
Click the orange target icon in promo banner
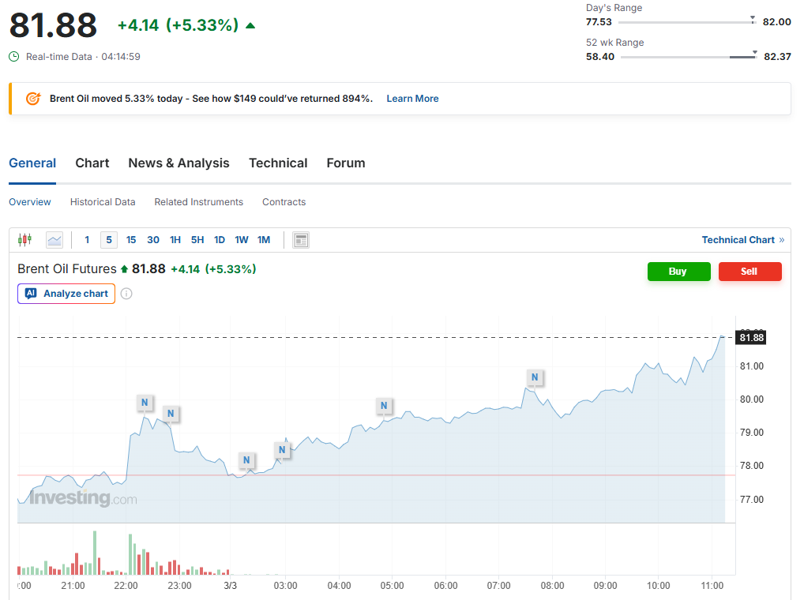[33, 99]
